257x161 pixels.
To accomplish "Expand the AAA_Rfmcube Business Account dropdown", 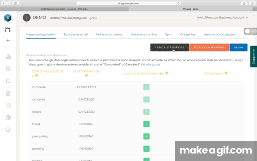I will [222, 18].
